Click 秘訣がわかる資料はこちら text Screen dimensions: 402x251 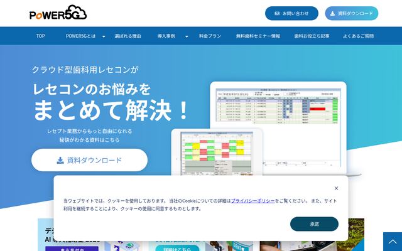89,140
